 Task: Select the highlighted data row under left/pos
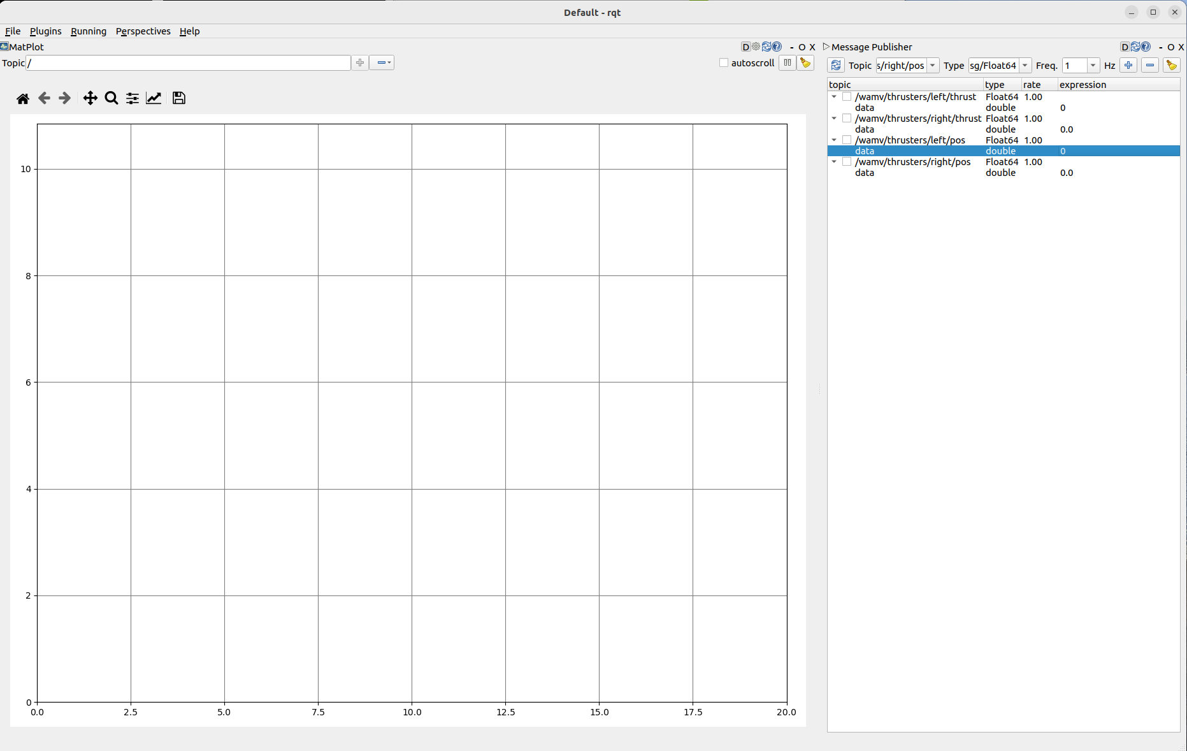[1004, 151]
